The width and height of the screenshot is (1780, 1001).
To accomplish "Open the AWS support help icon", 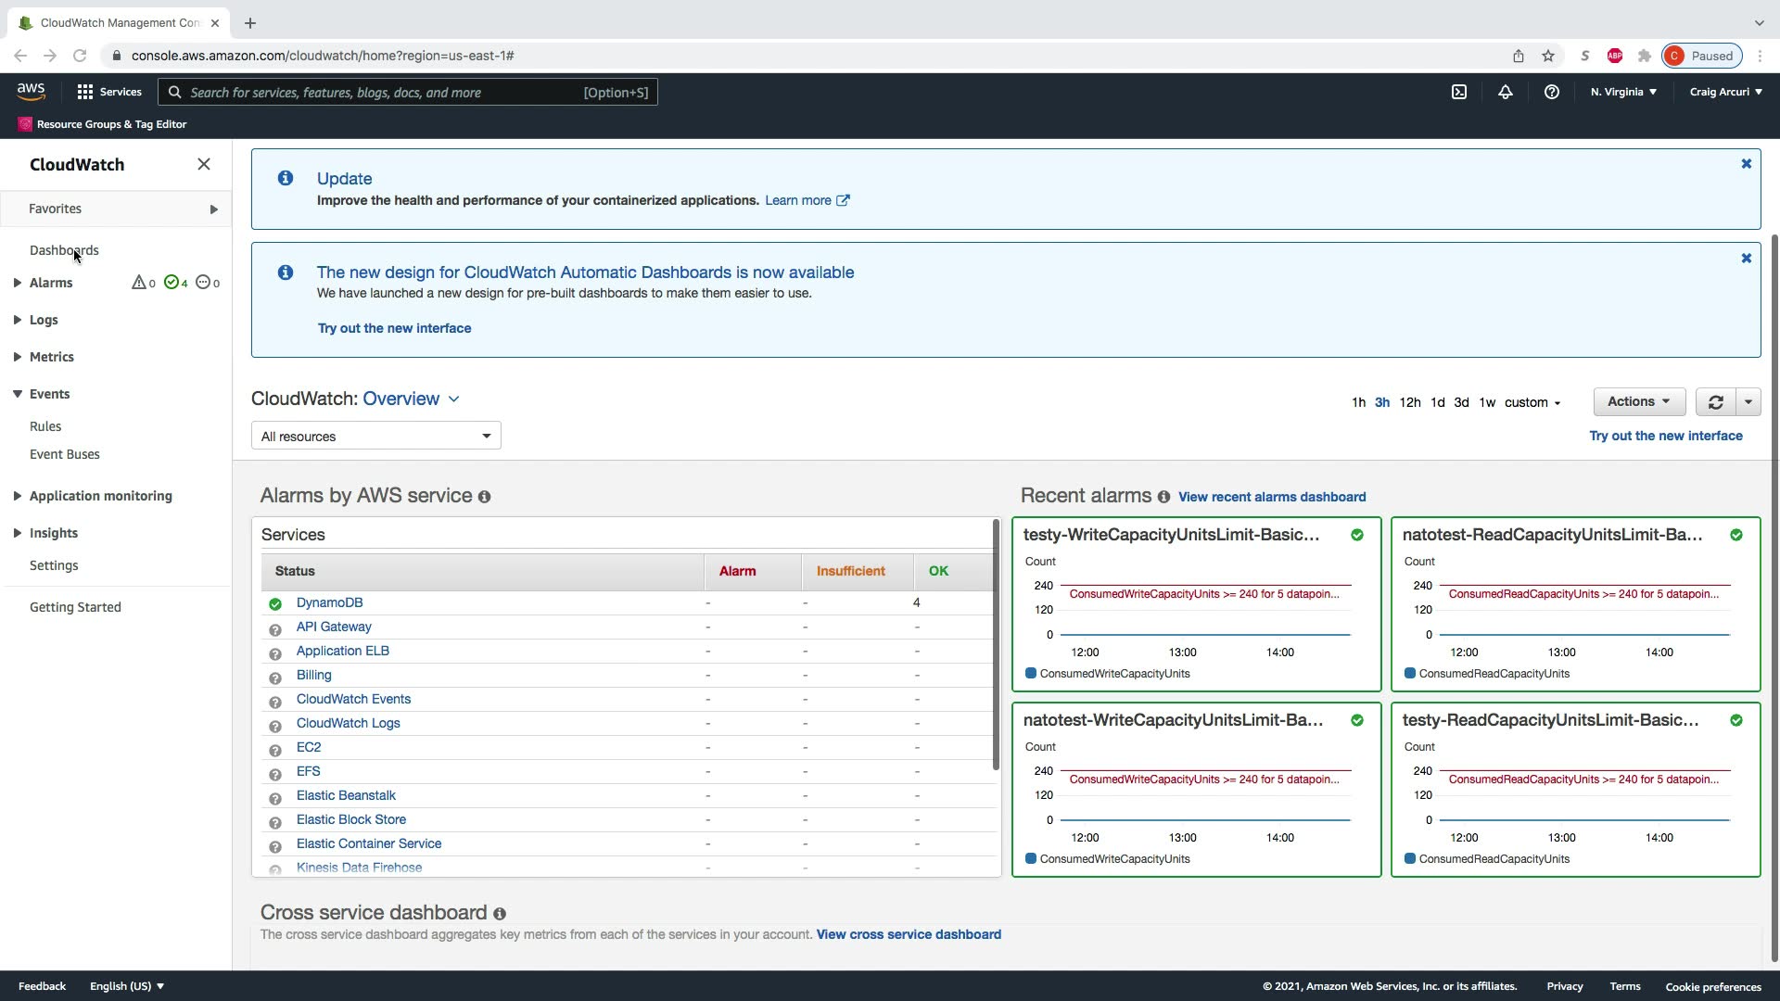I will coord(1551,92).
